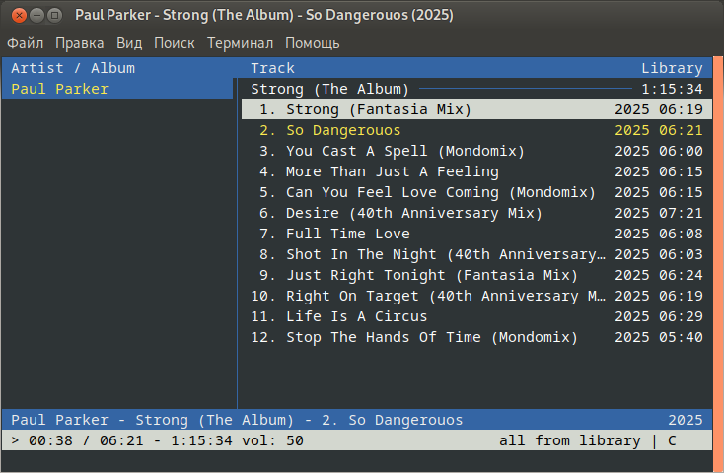724x473 pixels.
Task: Maximize the terminal window
Action: (x=55, y=15)
